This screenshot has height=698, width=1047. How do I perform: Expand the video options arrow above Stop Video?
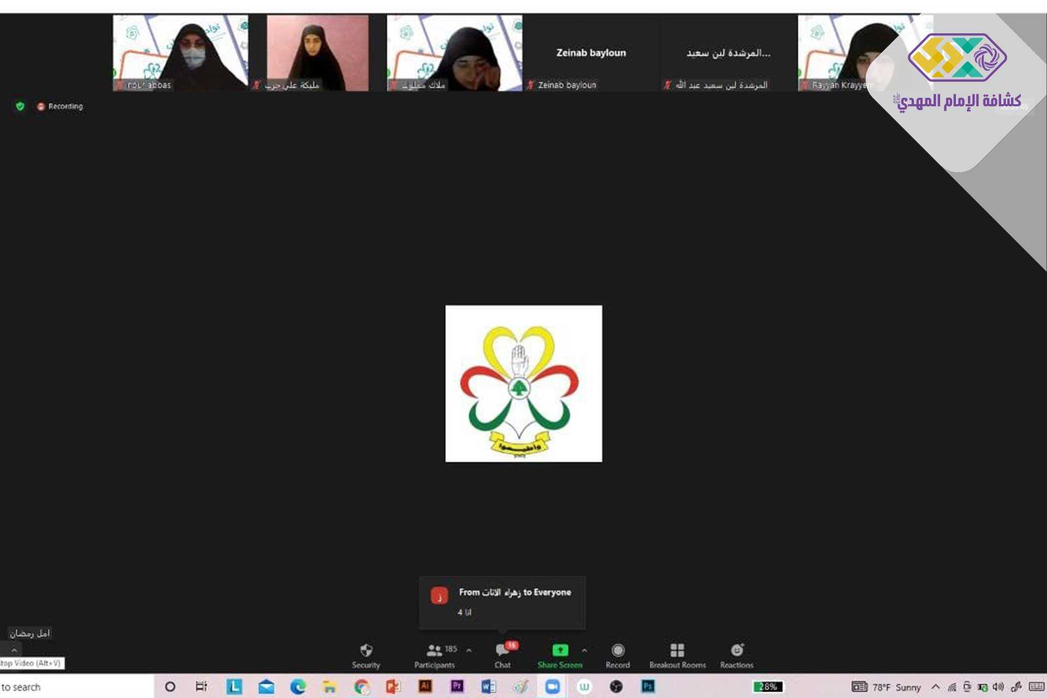14,650
